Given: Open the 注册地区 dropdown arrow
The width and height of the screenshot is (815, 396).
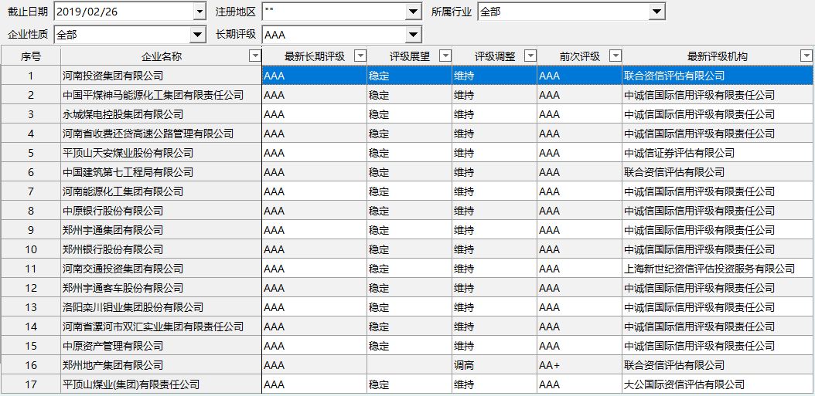Looking at the screenshot, I should click(413, 12).
